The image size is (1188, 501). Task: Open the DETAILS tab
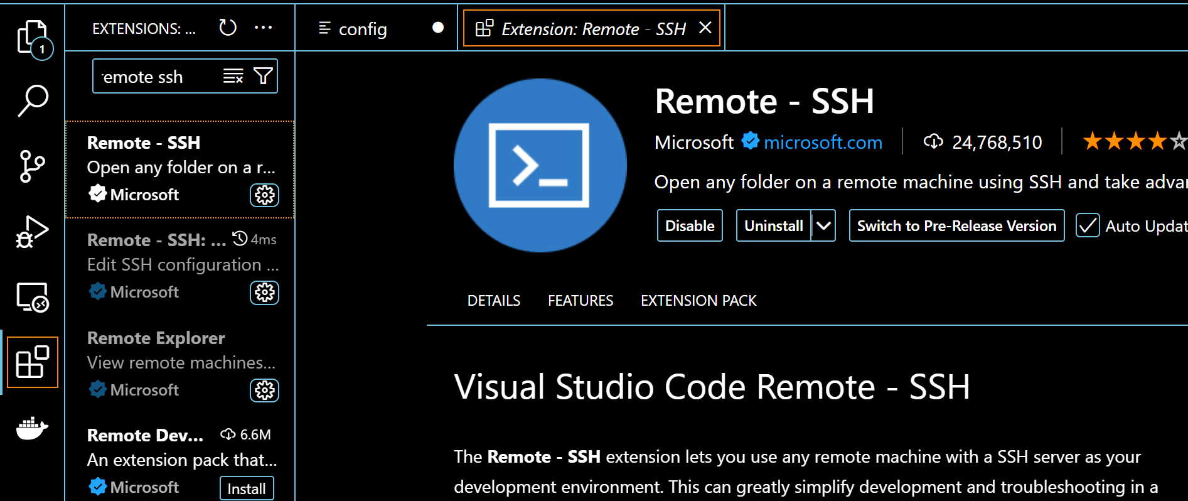coord(494,301)
